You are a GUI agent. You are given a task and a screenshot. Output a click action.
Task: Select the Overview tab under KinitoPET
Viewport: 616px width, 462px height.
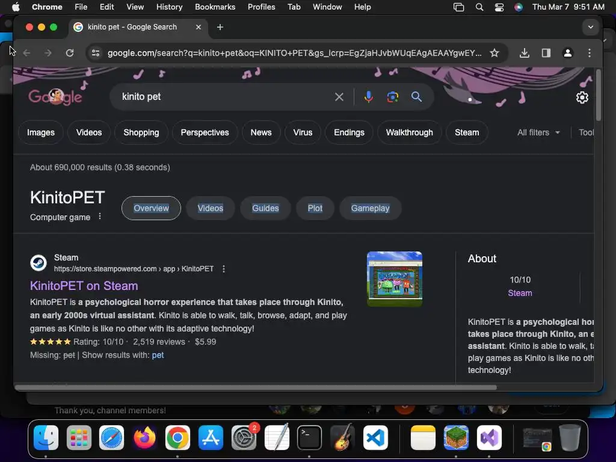(151, 208)
